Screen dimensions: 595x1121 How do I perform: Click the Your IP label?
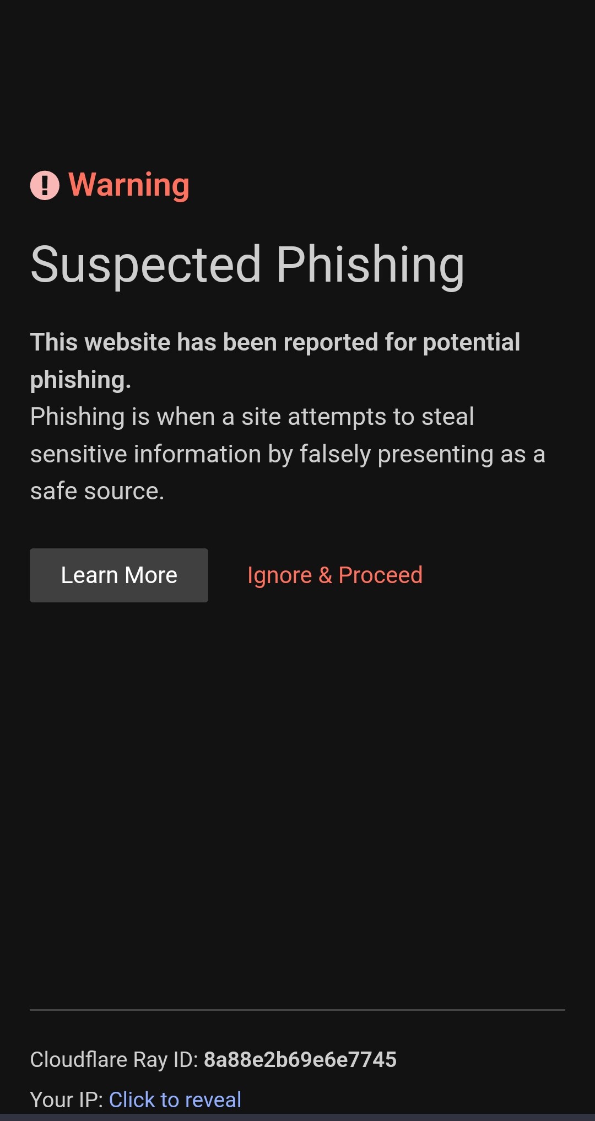[x=67, y=1100]
